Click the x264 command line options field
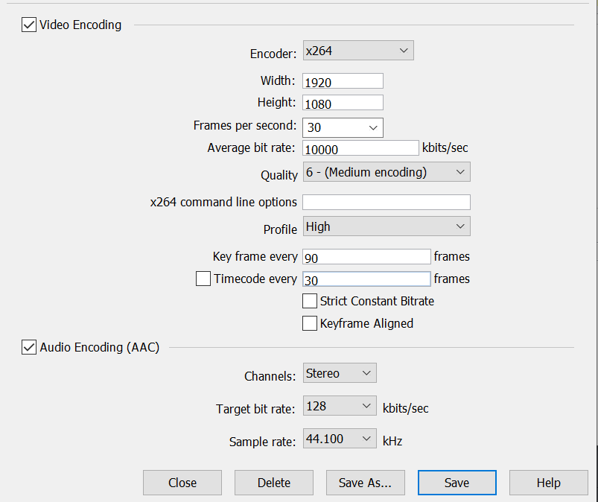Screen dimensions: 598x502 pos(386,202)
